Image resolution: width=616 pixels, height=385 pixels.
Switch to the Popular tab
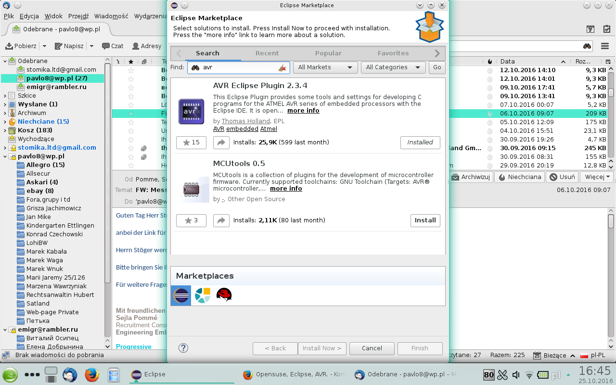pyautogui.click(x=328, y=53)
